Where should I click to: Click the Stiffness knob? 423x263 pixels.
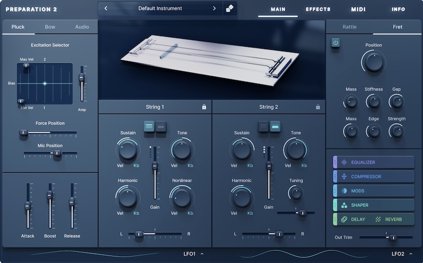[x=374, y=102]
